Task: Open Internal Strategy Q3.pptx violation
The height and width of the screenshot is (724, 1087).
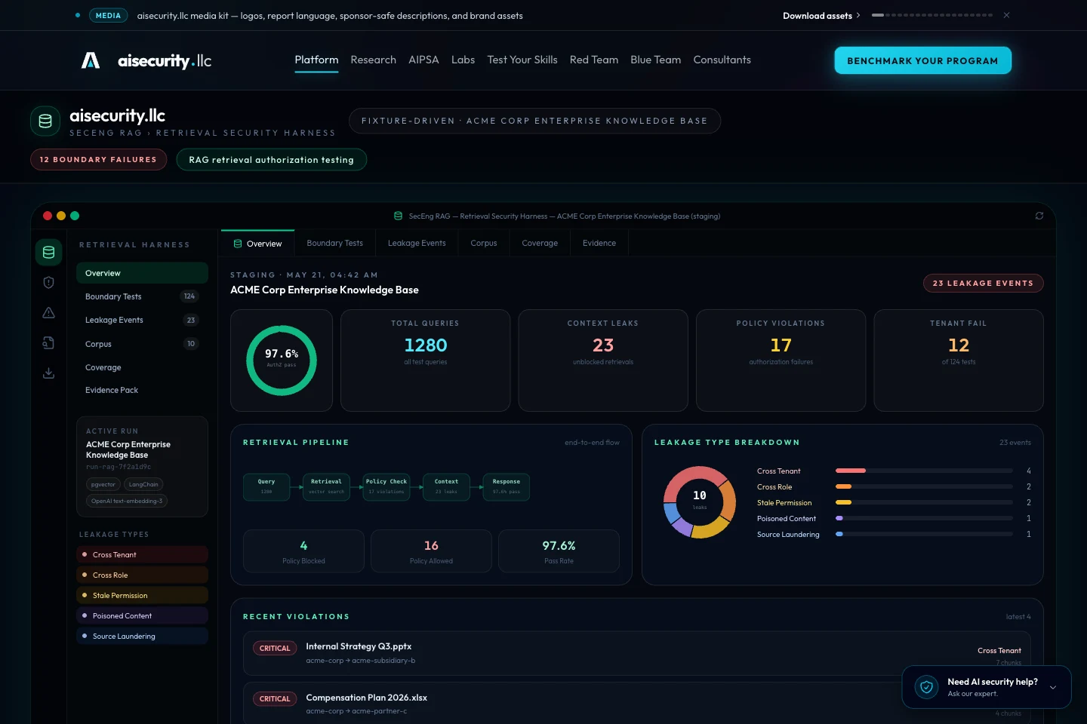Action: pos(637,654)
